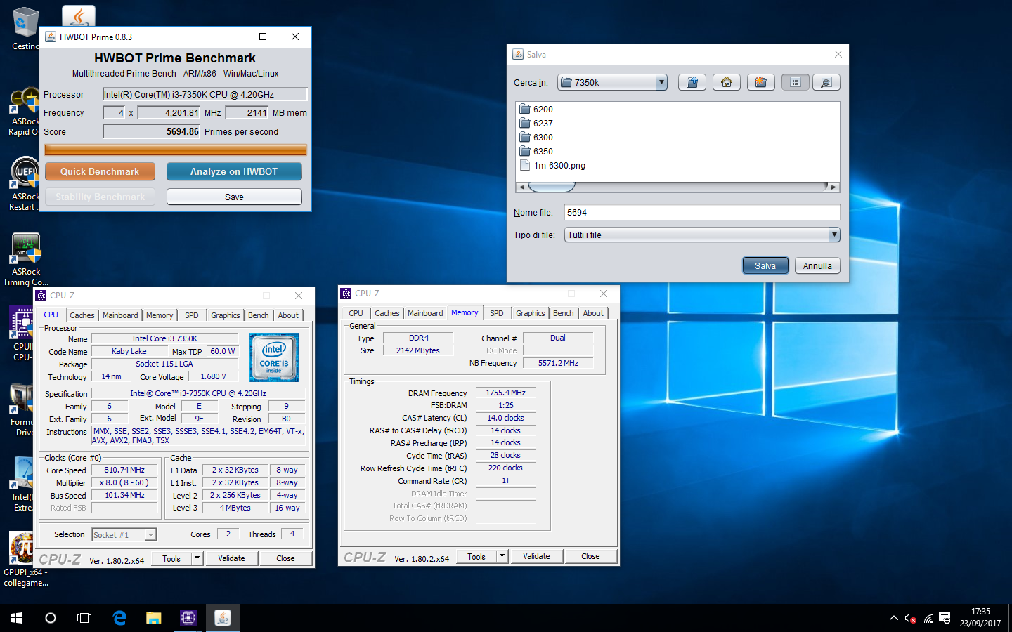Click the Annulla button
The width and height of the screenshot is (1012, 632).
point(817,266)
